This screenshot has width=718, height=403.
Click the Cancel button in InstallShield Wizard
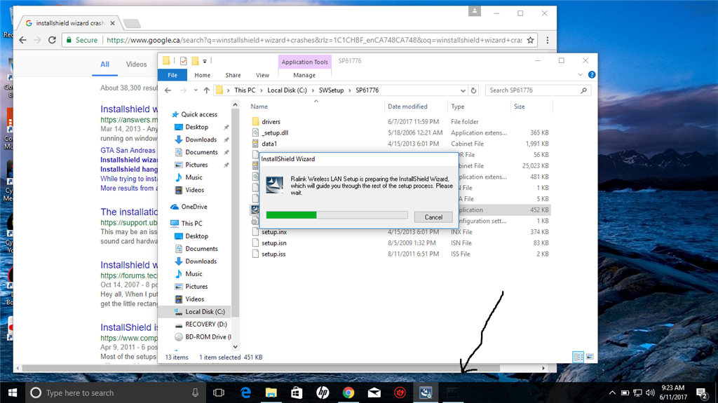(x=433, y=217)
